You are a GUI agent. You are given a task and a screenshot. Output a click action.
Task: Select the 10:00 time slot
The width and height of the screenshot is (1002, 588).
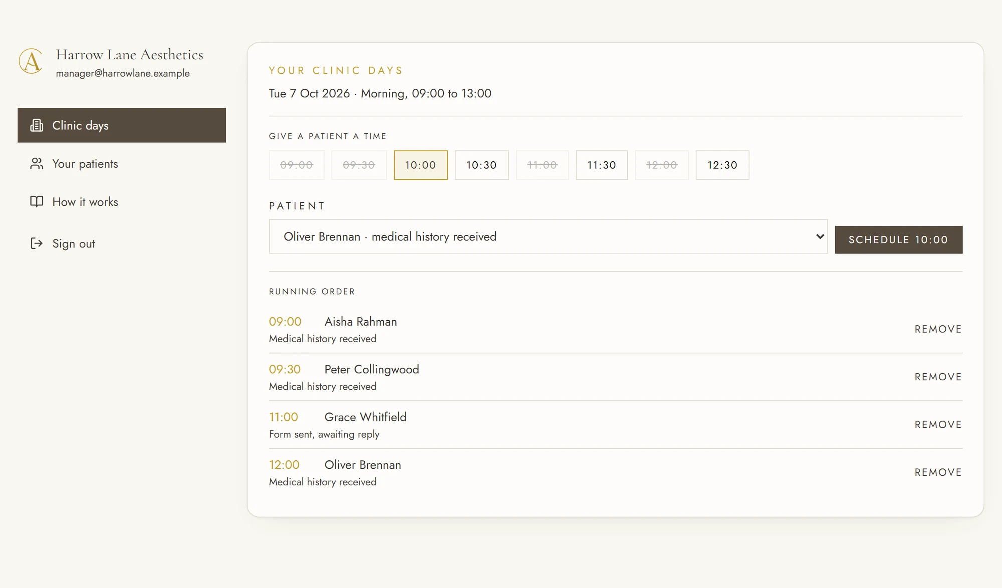tap(421, 165)
